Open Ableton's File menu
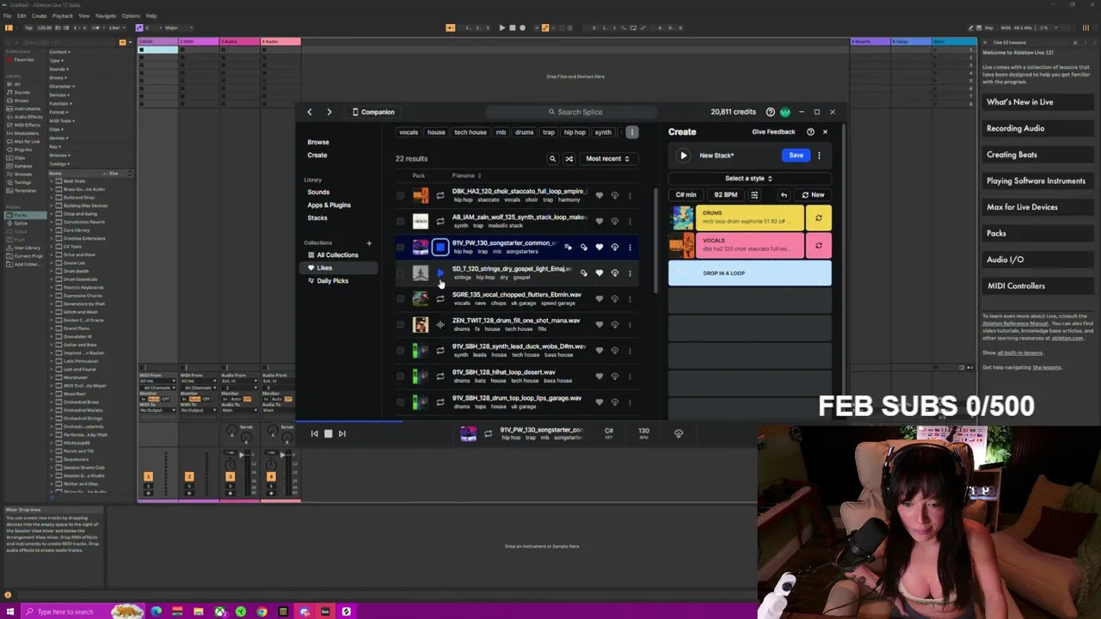 (8, 15)
